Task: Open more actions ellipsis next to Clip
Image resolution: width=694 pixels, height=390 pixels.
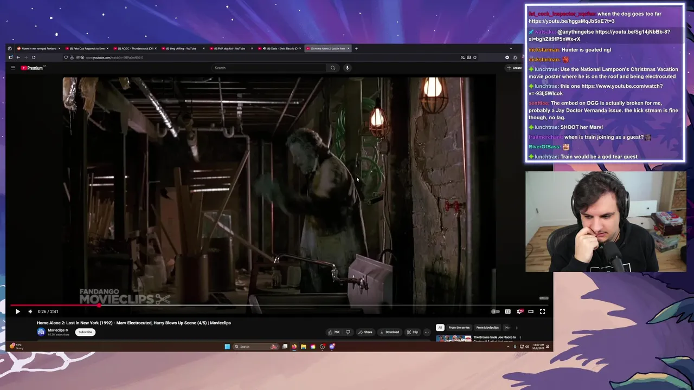Action: [x=427, y=332]
